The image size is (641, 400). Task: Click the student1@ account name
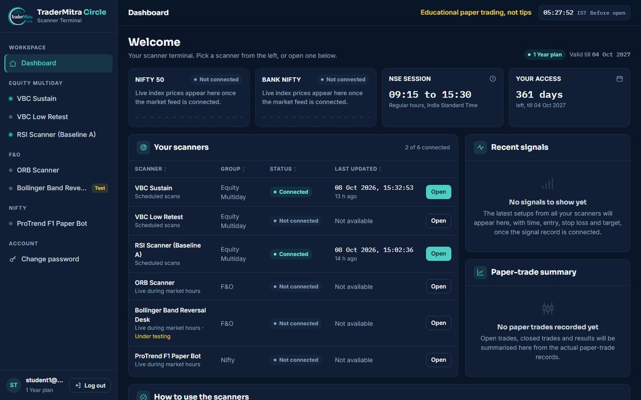[x=44, y=380]
